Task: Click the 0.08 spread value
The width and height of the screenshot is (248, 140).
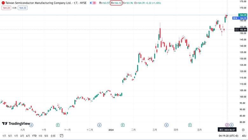Action: point(14,8)
